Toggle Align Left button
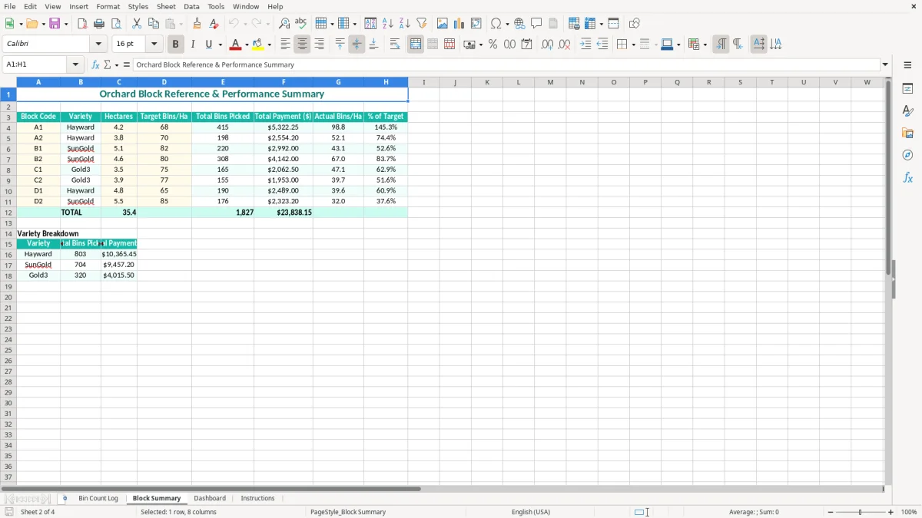The width and height of the screenshot is (922, 518). [x=285, y=45]
